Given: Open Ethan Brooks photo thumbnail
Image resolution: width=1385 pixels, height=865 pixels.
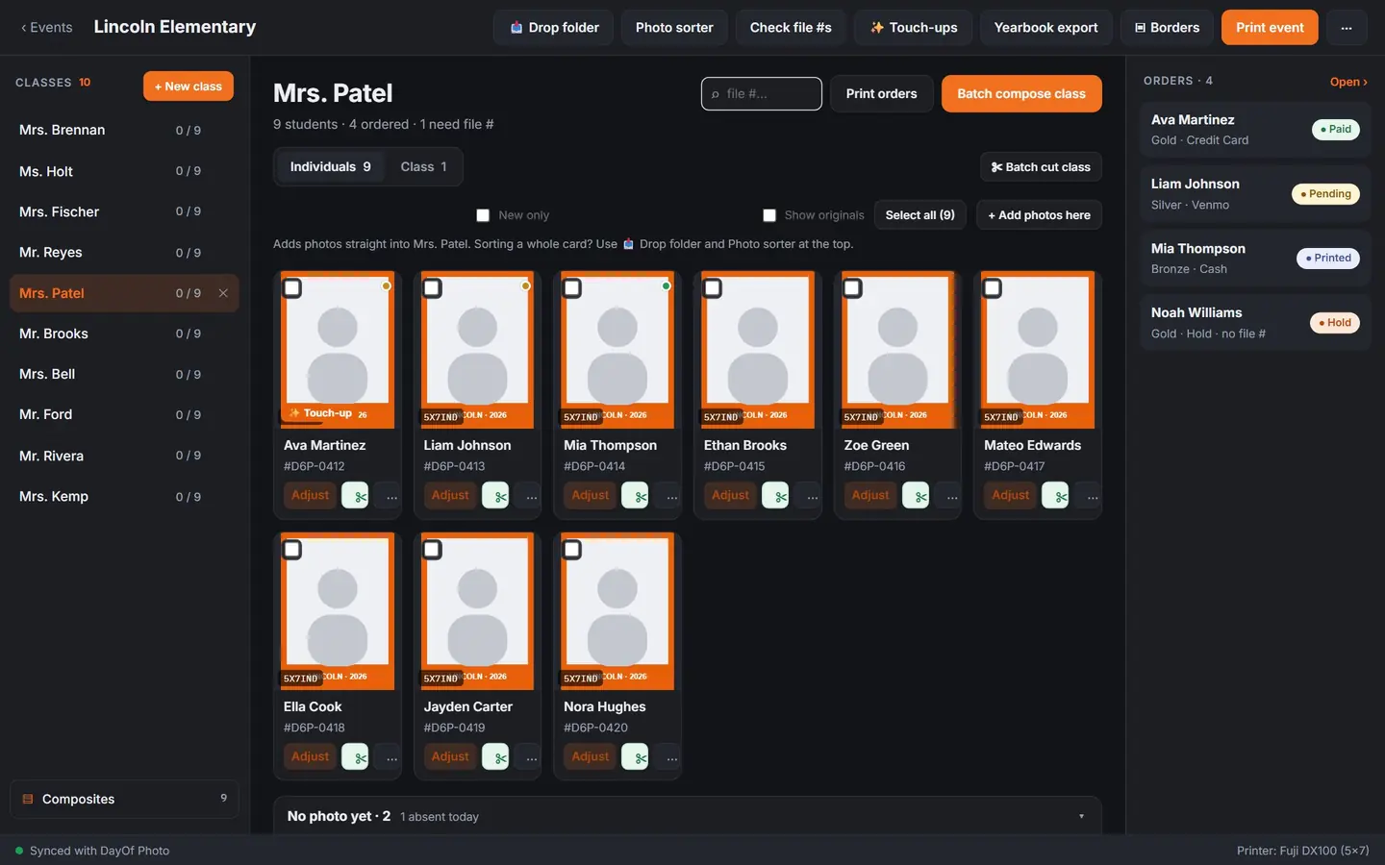Looking at the screenshot, I should point(758,350).
